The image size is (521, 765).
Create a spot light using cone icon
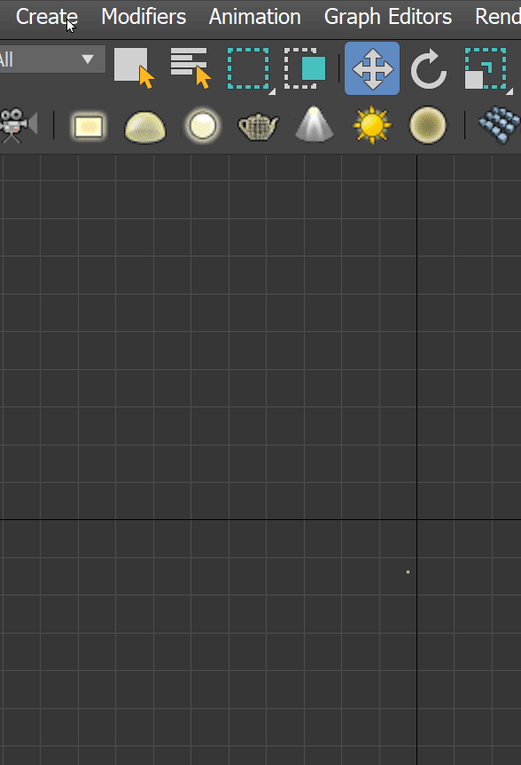[x=315, y=124]
